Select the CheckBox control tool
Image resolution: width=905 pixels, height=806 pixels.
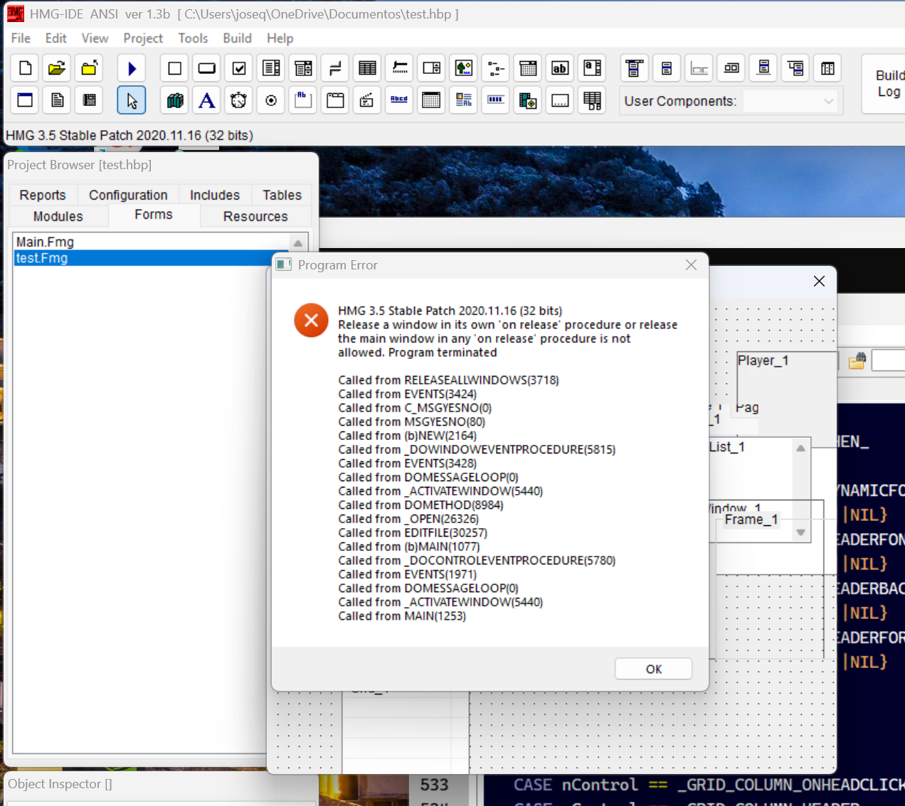pos(239,68)
